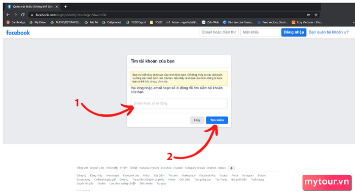Viewport: 355px width, 195px height.
Task: Open the TOEIC bookmark folder
Action: click(x=156, y=22)
